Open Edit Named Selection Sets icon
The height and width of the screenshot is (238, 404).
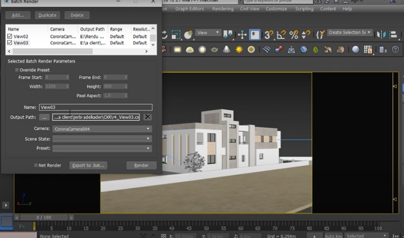tap(320, 35)
